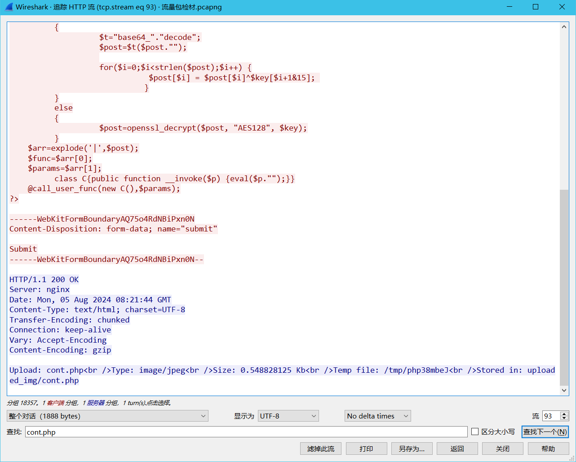Click the 滤掉此流 filter out stream button
The image size is (576, 462).
pos(321,449)
